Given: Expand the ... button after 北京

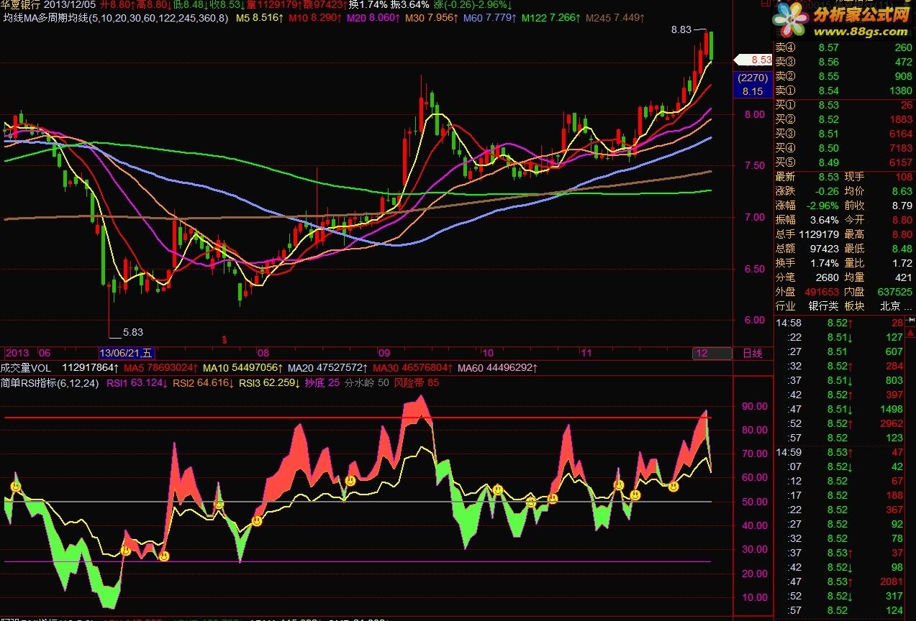Looking at the screenshot, I should pos(909,308).
